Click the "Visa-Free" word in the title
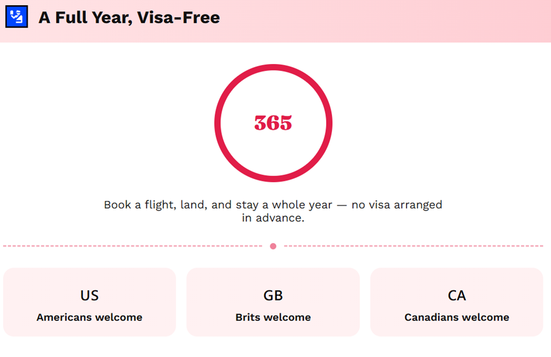Screen dimensions: 551x357 point(179,18)
